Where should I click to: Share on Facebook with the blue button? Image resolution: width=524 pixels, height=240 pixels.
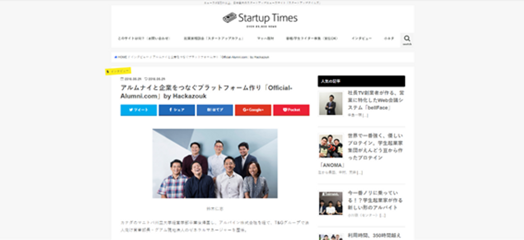177,110
